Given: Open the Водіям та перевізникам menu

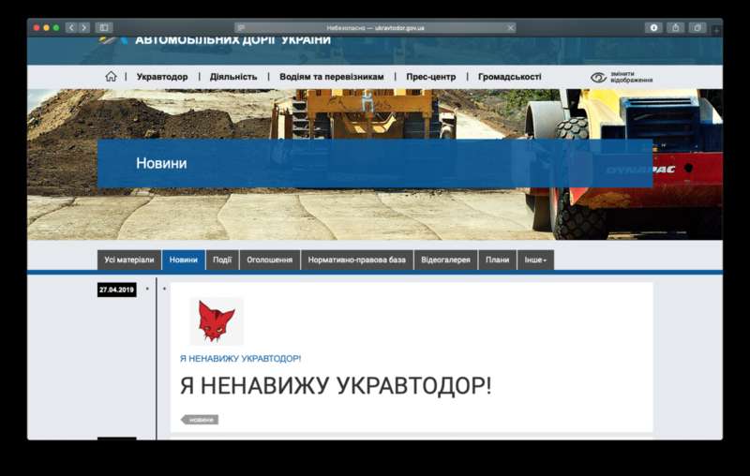Looking at the screenshot, I should pos(331,77).
